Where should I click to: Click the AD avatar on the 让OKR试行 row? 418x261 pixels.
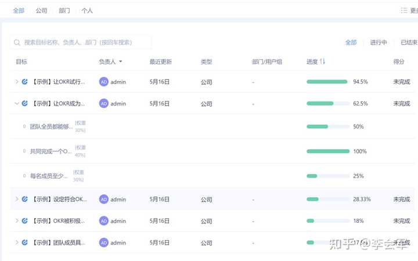(104, 82)
